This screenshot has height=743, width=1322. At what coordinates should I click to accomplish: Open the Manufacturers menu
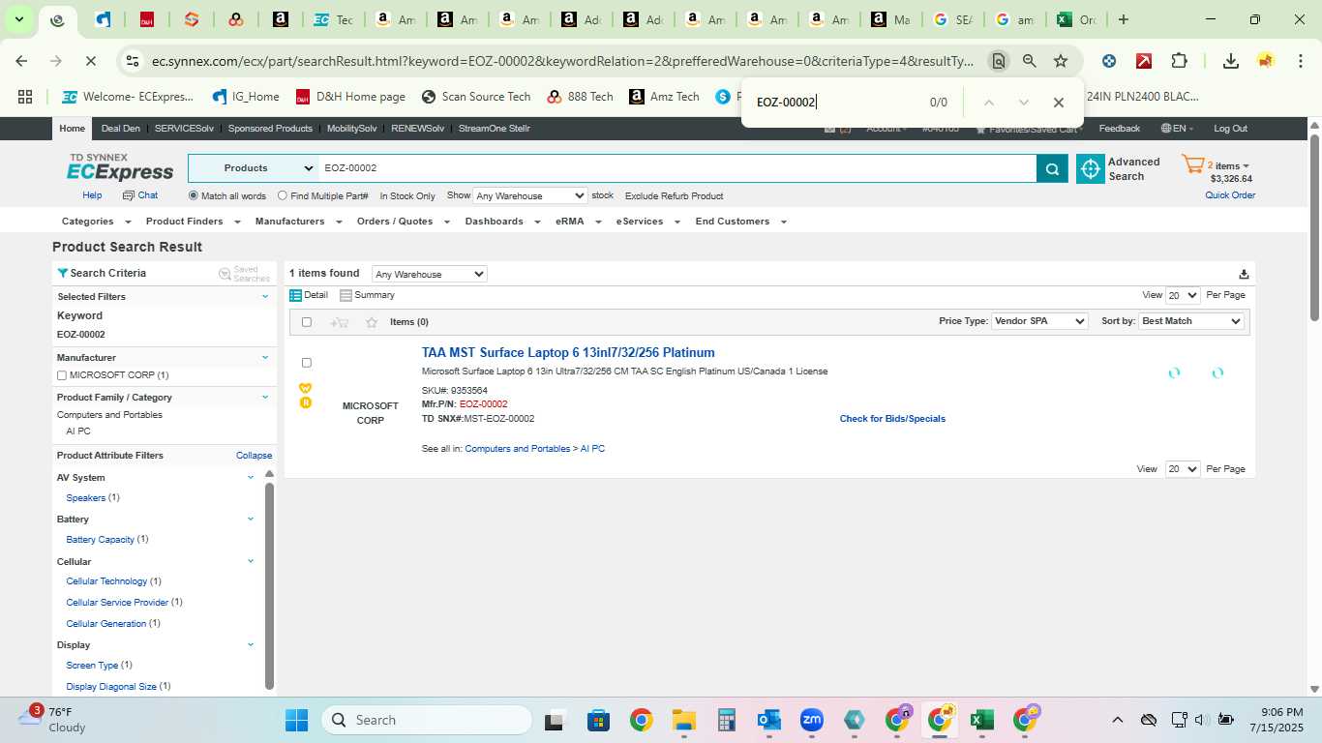[298, 222]
